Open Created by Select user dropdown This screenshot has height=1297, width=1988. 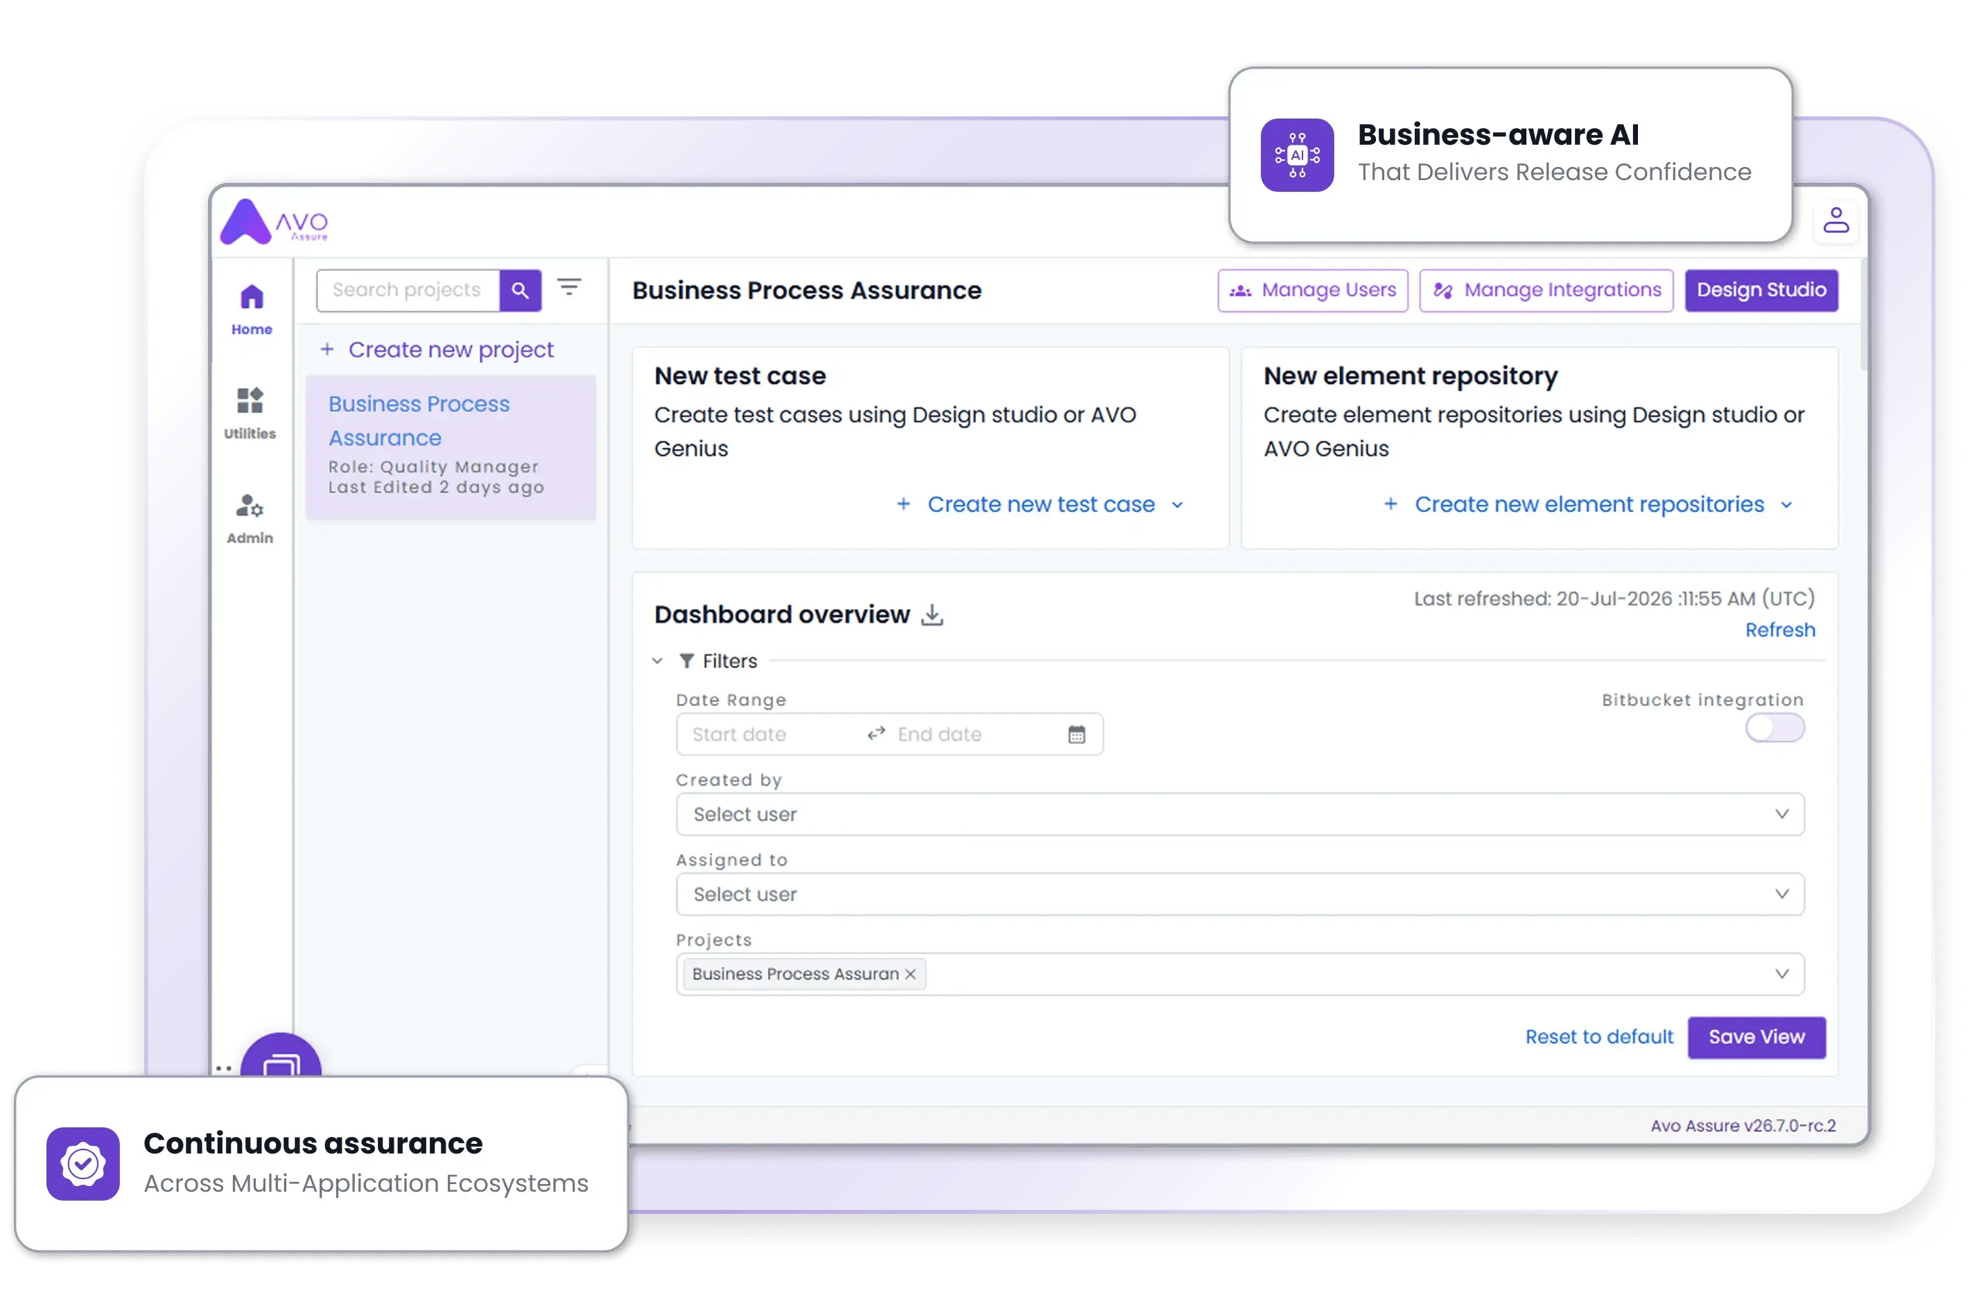coord(1239,814)
